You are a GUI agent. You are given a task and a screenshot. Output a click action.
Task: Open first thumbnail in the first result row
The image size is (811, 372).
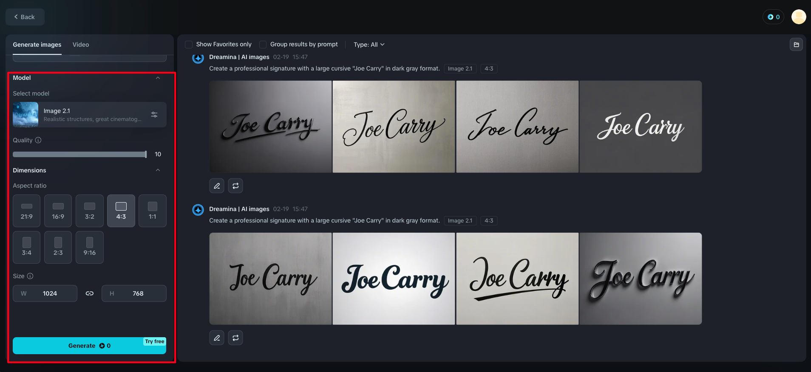270,127
